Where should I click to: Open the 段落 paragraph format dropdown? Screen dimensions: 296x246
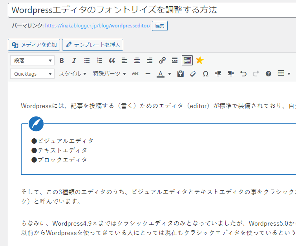[x=32, y=60]
